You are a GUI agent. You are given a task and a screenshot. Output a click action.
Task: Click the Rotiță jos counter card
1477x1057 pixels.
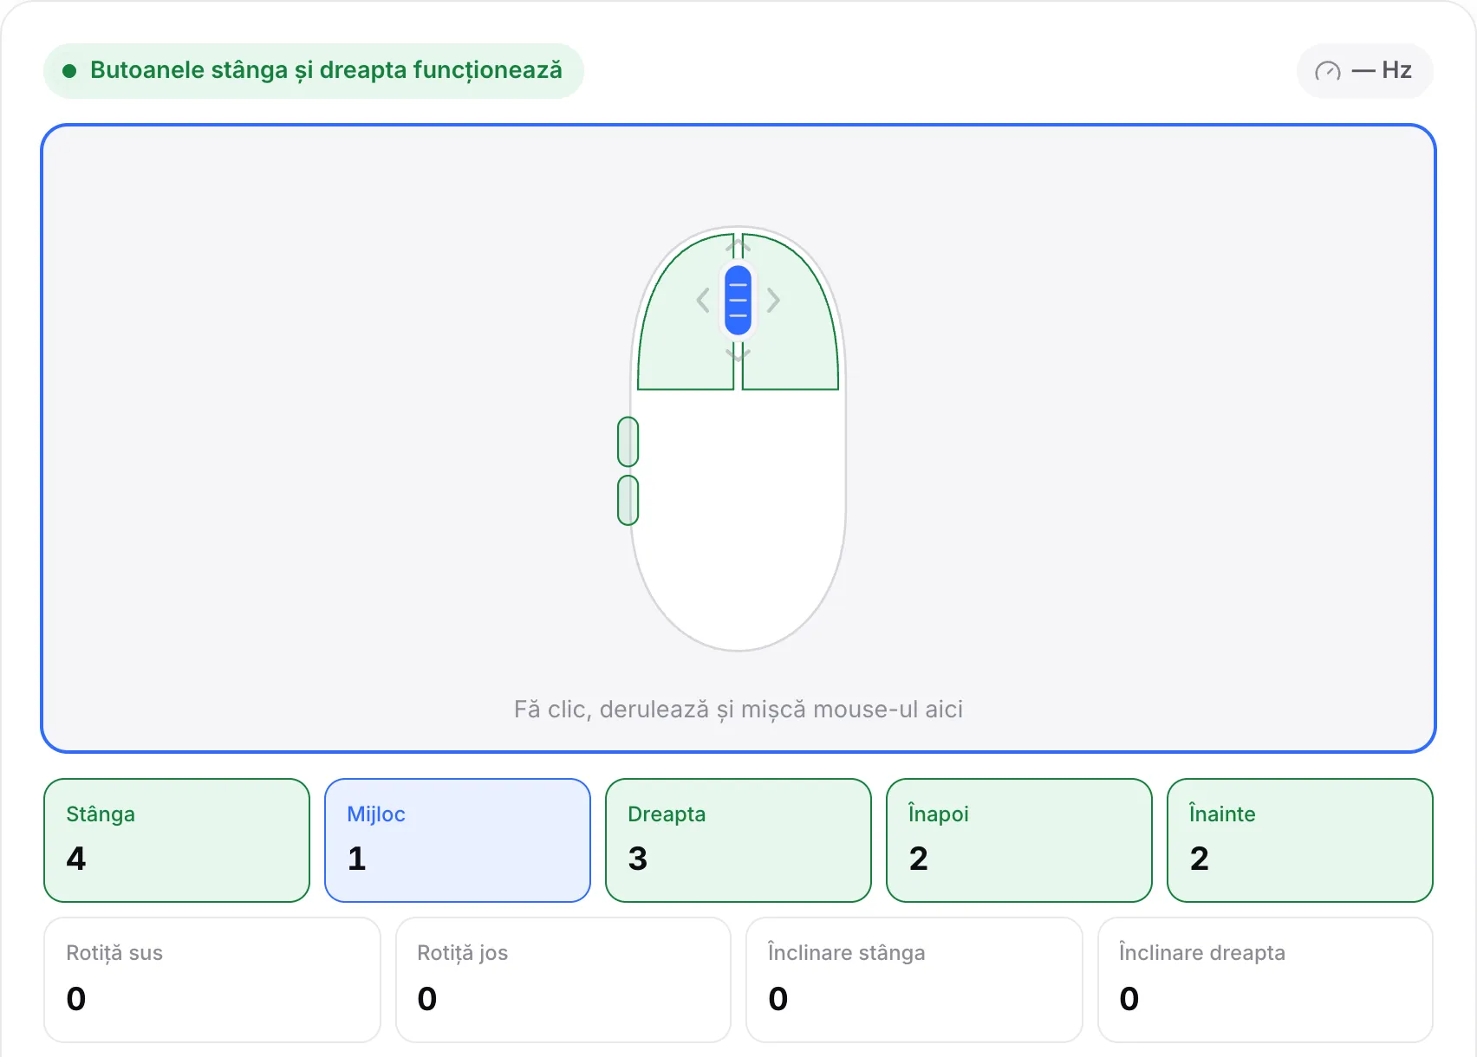tap(563, 980)
